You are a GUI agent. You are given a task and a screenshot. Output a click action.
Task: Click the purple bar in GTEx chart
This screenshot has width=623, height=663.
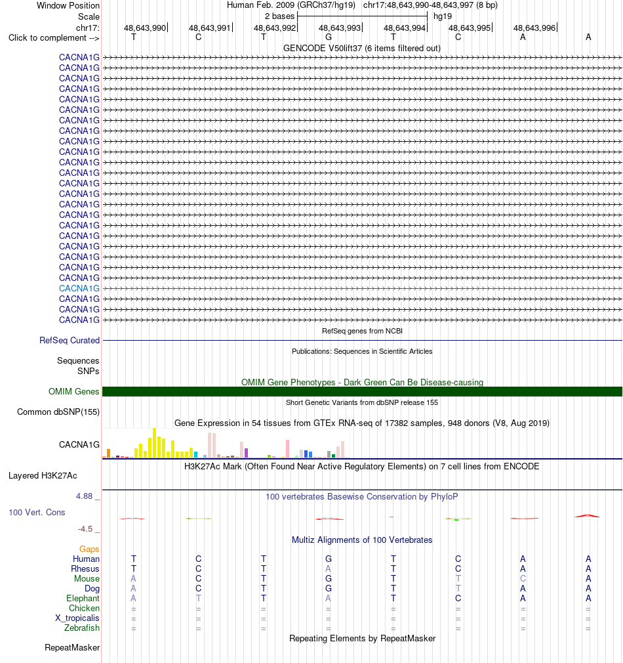coord(246,453)
